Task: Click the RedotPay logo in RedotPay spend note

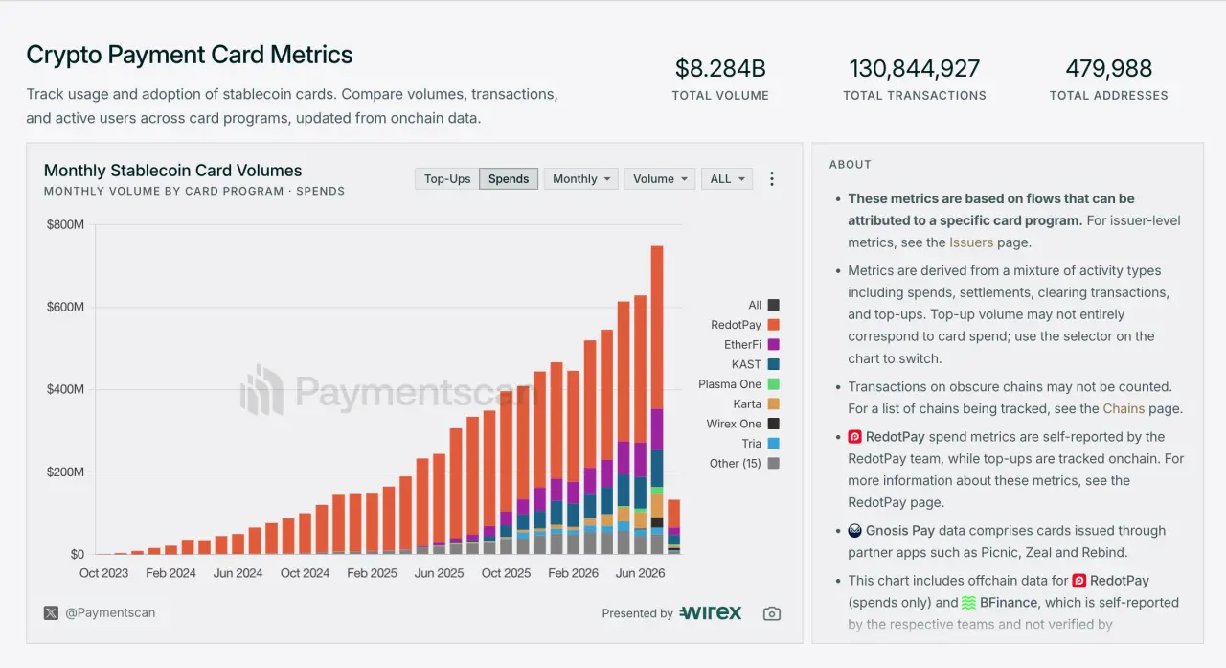Action: tap(855, 437)
